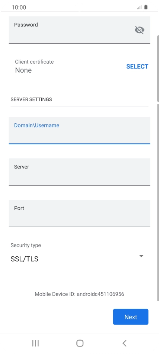The height and width of the screenshot is (354, 159).
Task: Open recent apps from navigation bar
Action: pyautogui.click(x=35, y=343)
